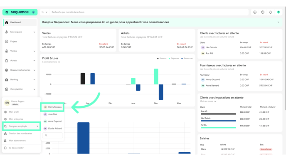The width and height of the screenshot is (286, 161).
Task: Click the Mon espace person icon
Action: point(7,32)
